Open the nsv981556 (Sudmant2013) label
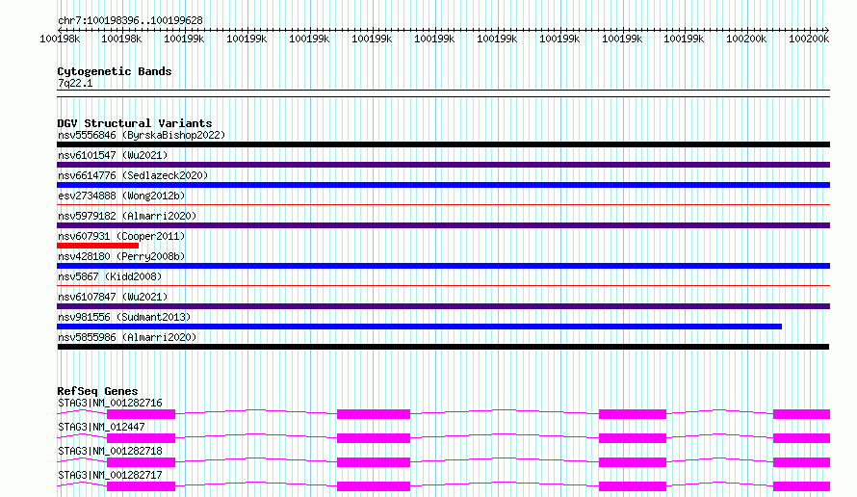This screenshot has height=497, width=857. 124,317
